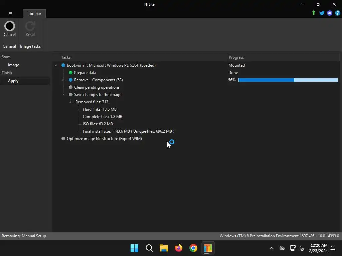This screenshot has height=256, width=342.
Task: Collapse Save changes to the image node
Action: [x=63, y=94]
